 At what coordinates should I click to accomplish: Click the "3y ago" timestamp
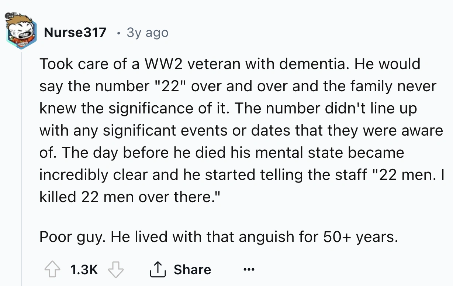(x=147, y=33)
